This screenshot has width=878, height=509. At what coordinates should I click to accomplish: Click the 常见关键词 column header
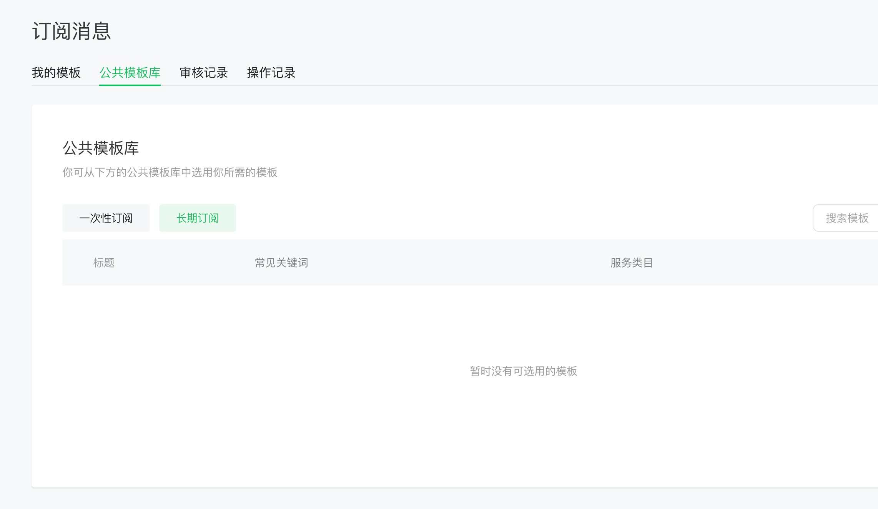(x=281, y=263)
